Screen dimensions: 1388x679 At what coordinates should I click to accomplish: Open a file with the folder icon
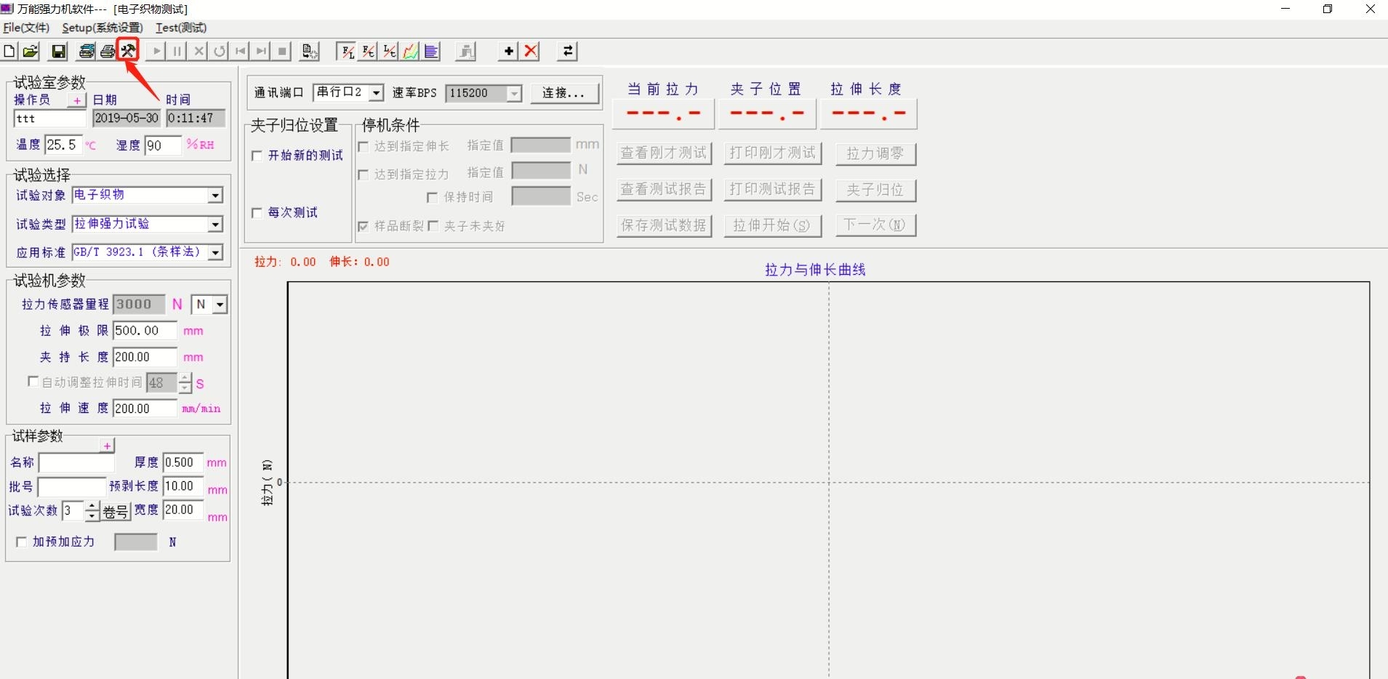pyautogui.click(x=31, y=51)
